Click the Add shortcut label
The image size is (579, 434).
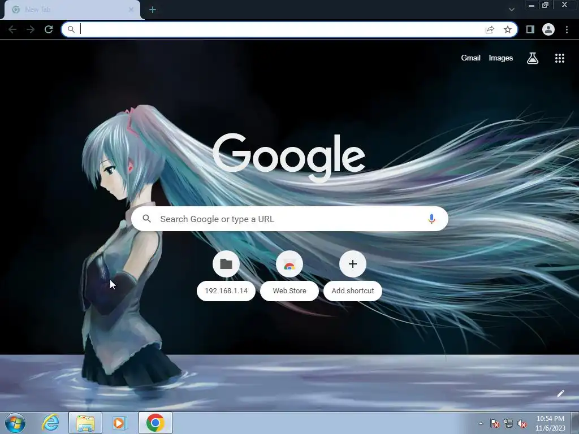[353, 291]
